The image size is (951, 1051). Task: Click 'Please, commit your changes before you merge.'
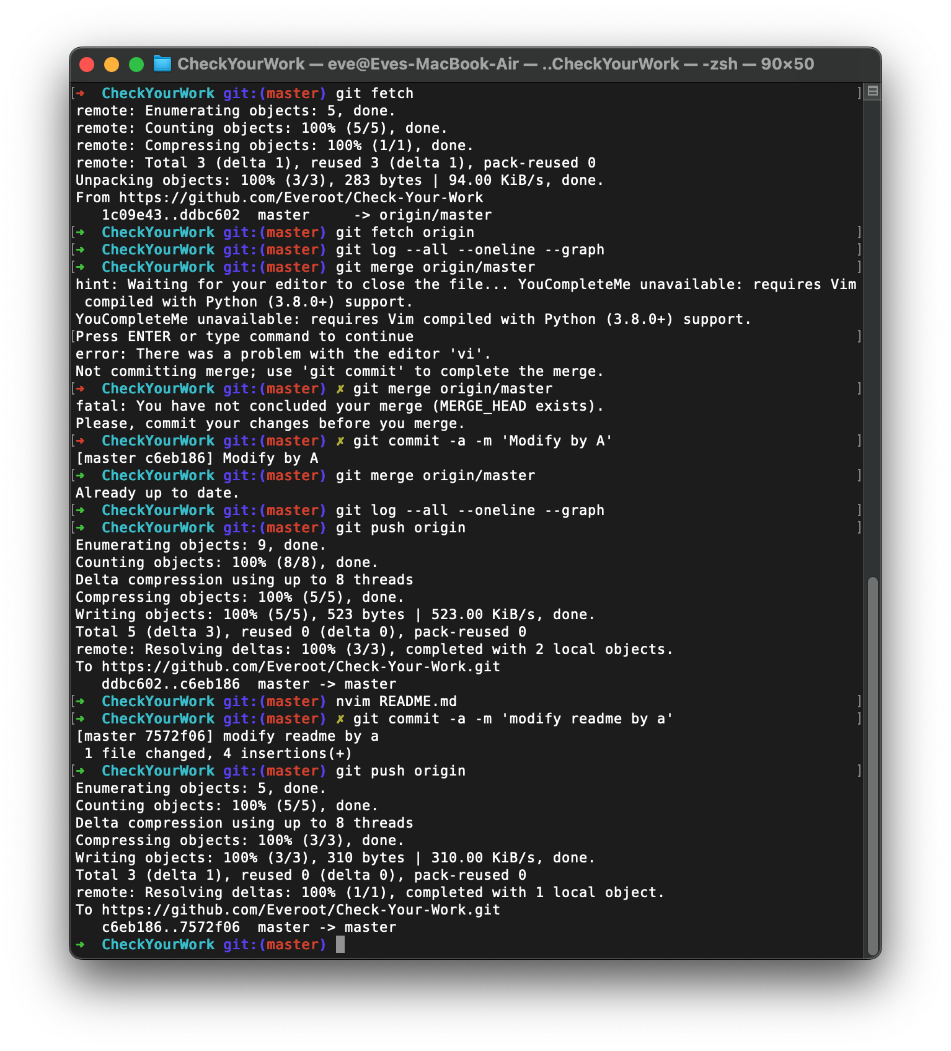[270, 423]
